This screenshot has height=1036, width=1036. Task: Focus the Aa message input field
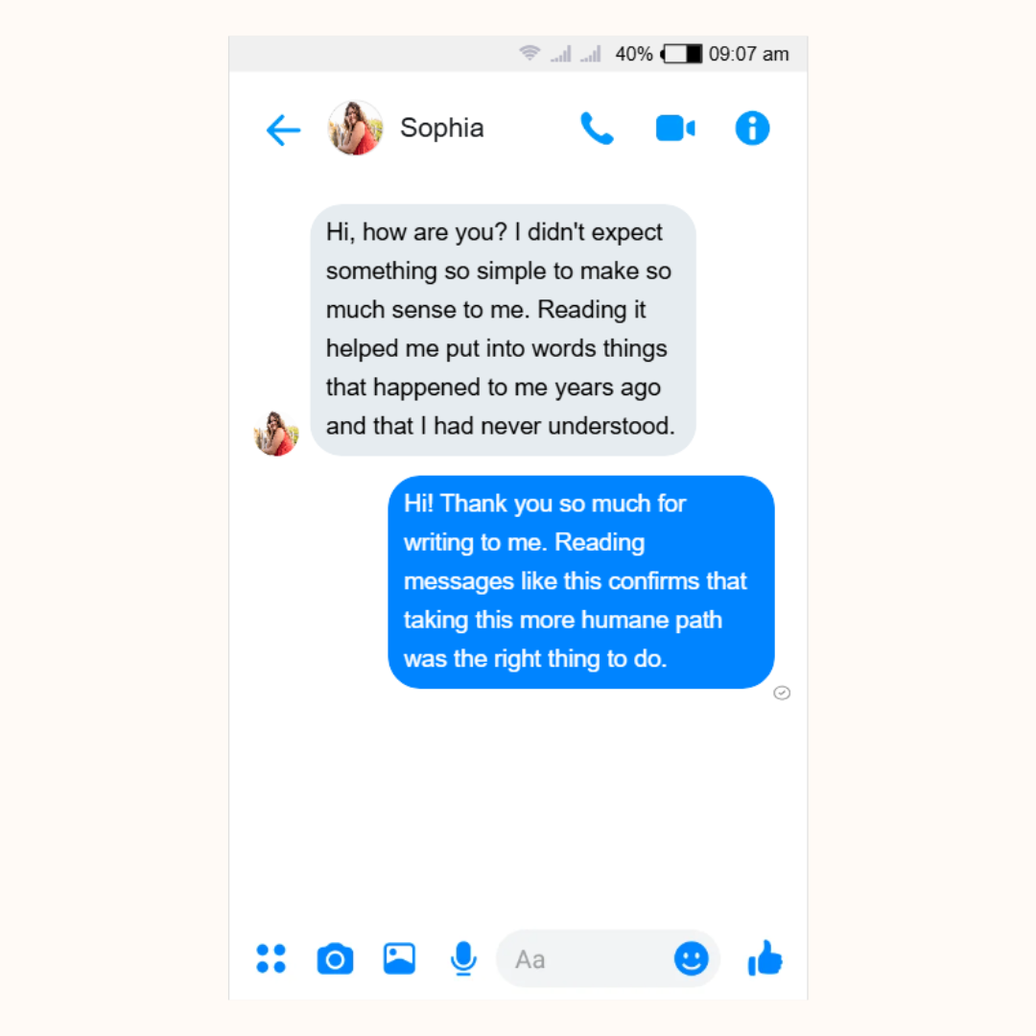tap(607, 958)
